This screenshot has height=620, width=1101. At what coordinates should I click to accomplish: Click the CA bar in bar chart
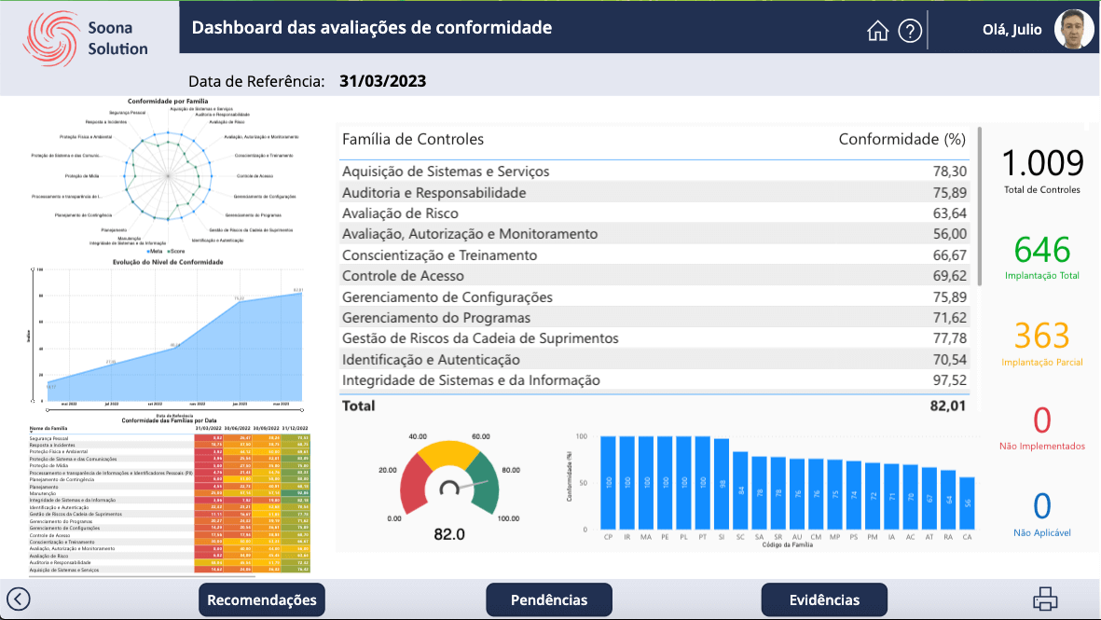(x=967, y=503)
